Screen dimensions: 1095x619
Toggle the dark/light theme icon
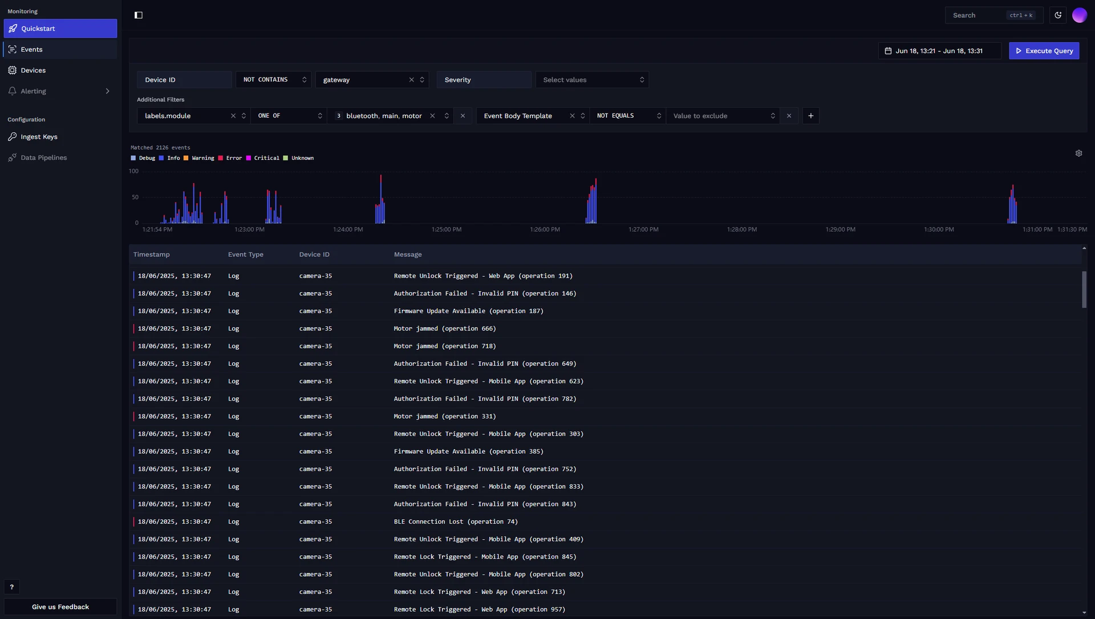click(x=1058, y=15)
